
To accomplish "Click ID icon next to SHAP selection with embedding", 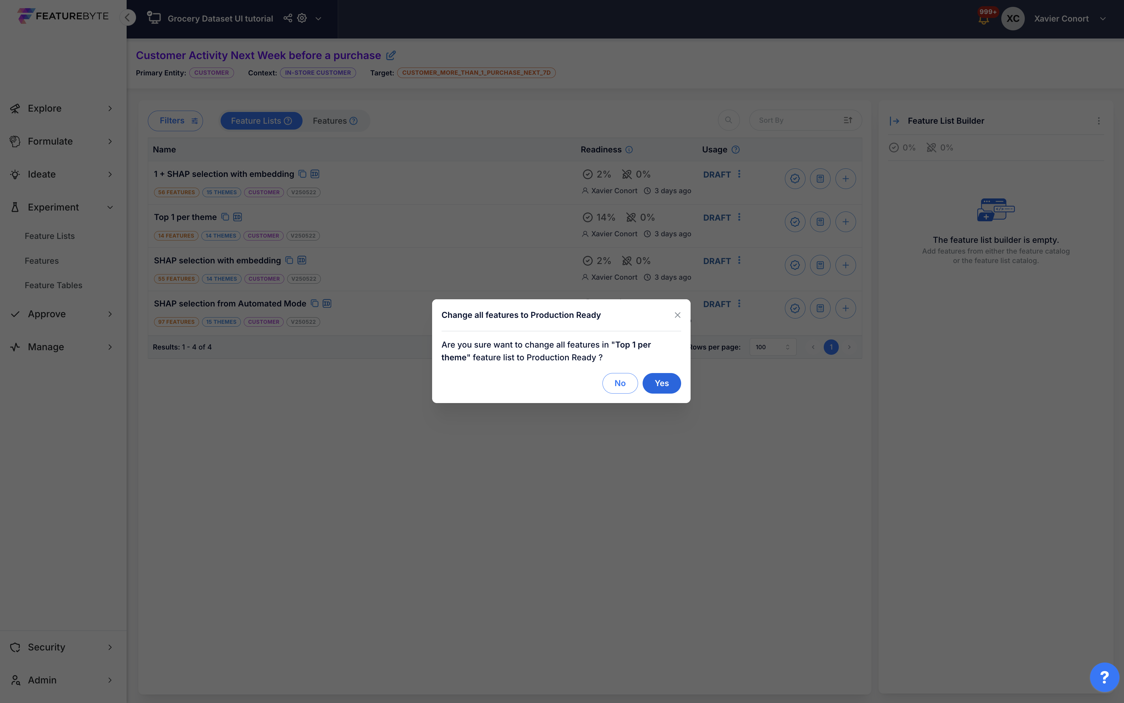I will click(x=302, y=260).
